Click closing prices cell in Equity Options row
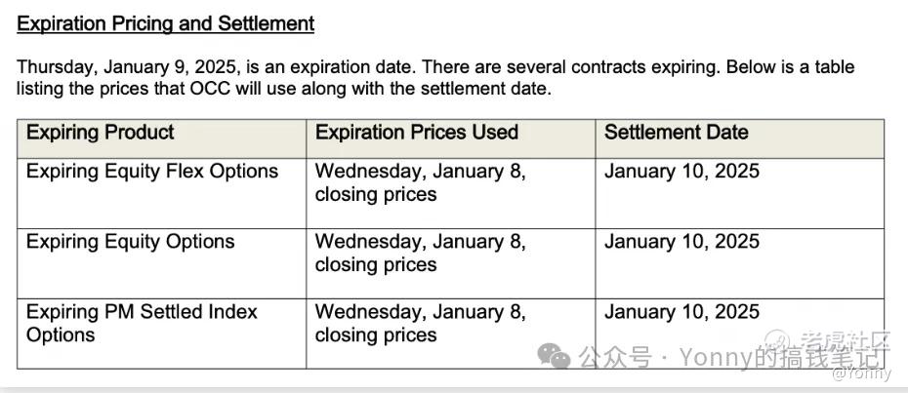Viewport: 908px width, 393px height. pyautogui.click(x=420, y=253)
